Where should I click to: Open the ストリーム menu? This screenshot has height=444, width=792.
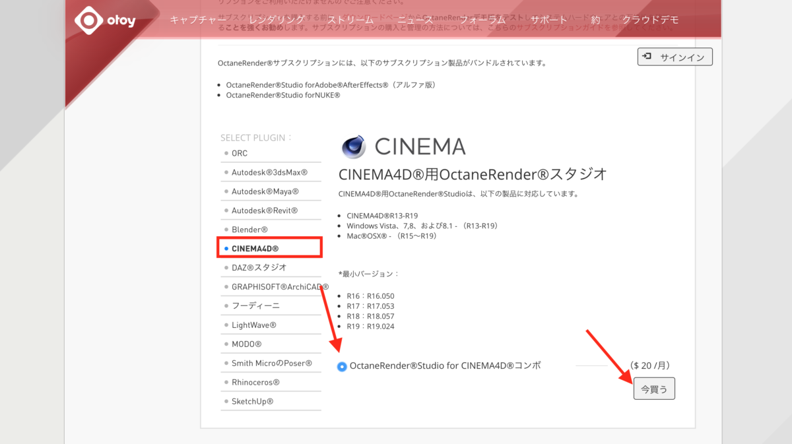[x=350, y=20]
